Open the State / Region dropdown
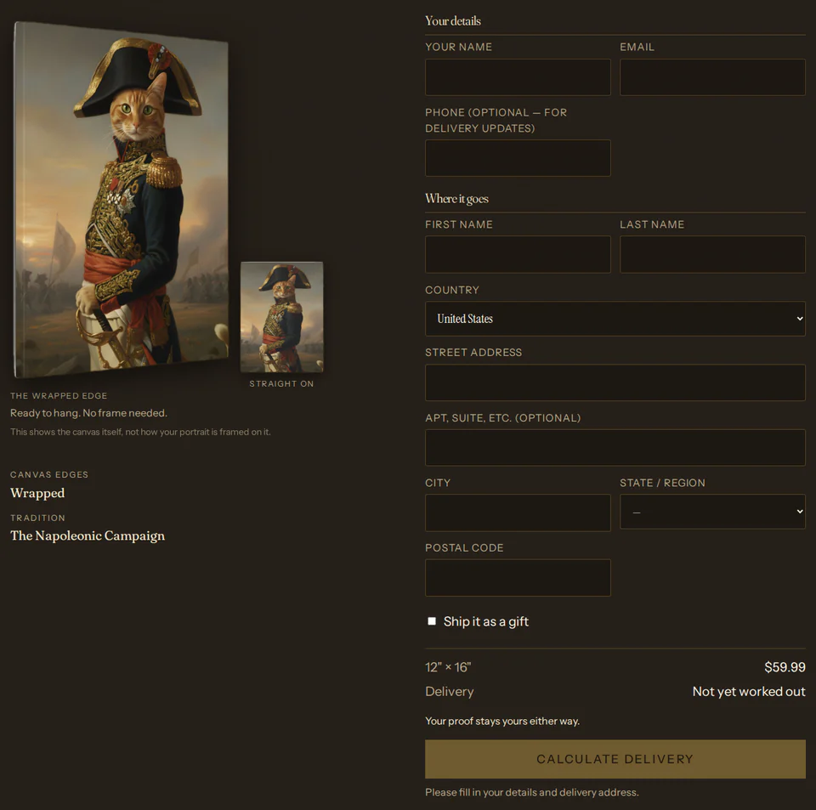Viewport: 816px width, 810px height. [712, 512]
